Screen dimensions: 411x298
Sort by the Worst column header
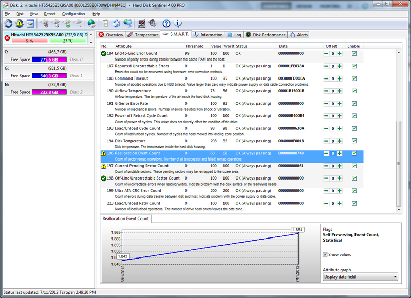click(229, 46)
